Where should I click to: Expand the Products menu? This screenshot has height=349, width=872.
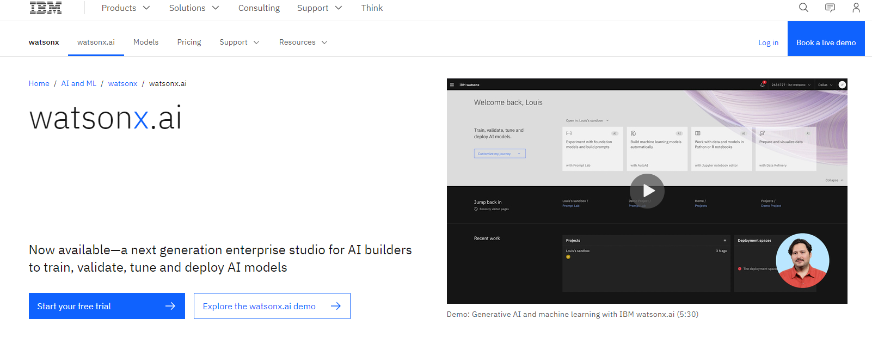click(126, 8)
